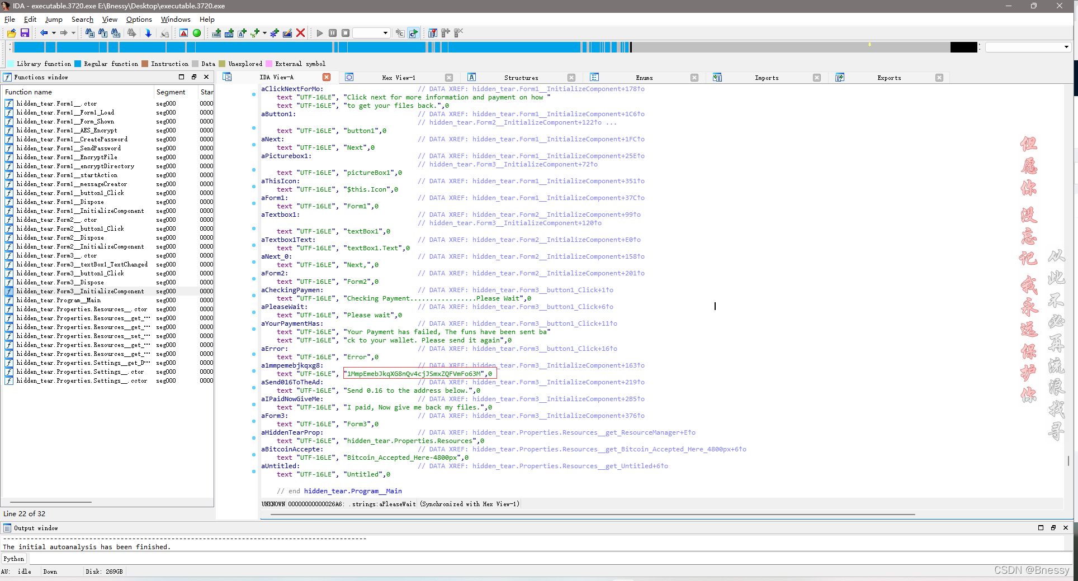Close the Hex View-1 tab

pos(449,78)
